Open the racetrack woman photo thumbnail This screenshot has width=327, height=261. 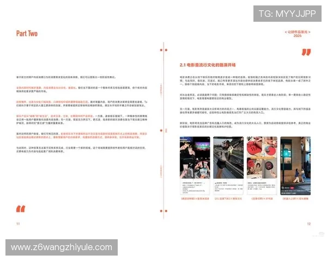(x=228, y=158)
